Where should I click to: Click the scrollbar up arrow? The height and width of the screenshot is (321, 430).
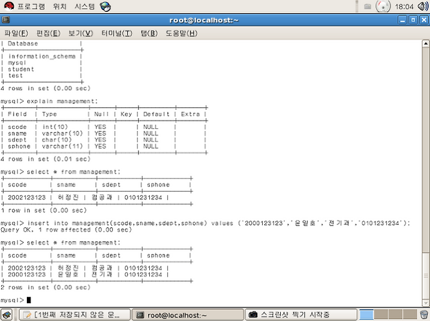point(426,44)
